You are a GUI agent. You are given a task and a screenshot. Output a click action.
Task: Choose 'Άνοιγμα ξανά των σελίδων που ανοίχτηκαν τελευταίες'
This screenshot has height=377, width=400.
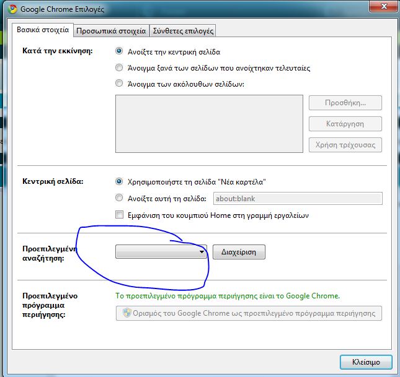click(x=119, y=67)
